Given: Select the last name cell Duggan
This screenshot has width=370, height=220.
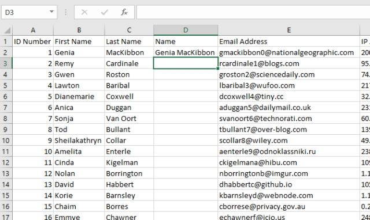Looking at the screenshot, I should tap(129, 108).
